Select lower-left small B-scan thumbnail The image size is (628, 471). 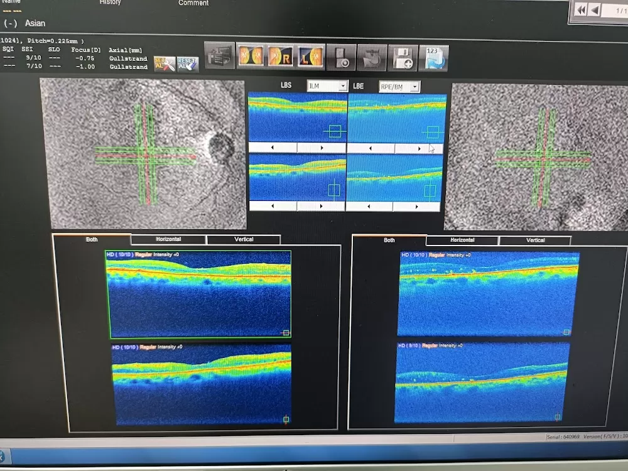297,178
